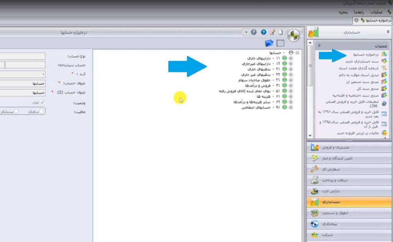
Task: Click the مشتریان و فروش module icon
Action: click(315, 147)
